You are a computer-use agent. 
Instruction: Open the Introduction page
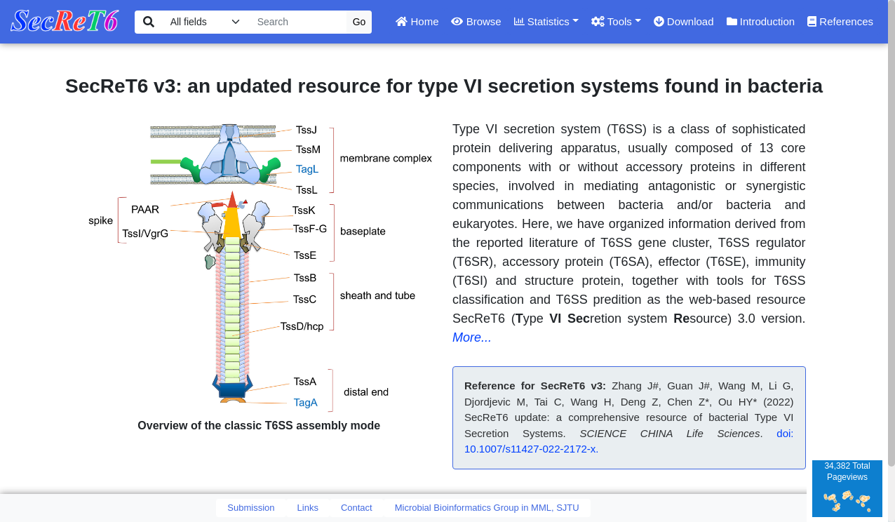(760, 22)
